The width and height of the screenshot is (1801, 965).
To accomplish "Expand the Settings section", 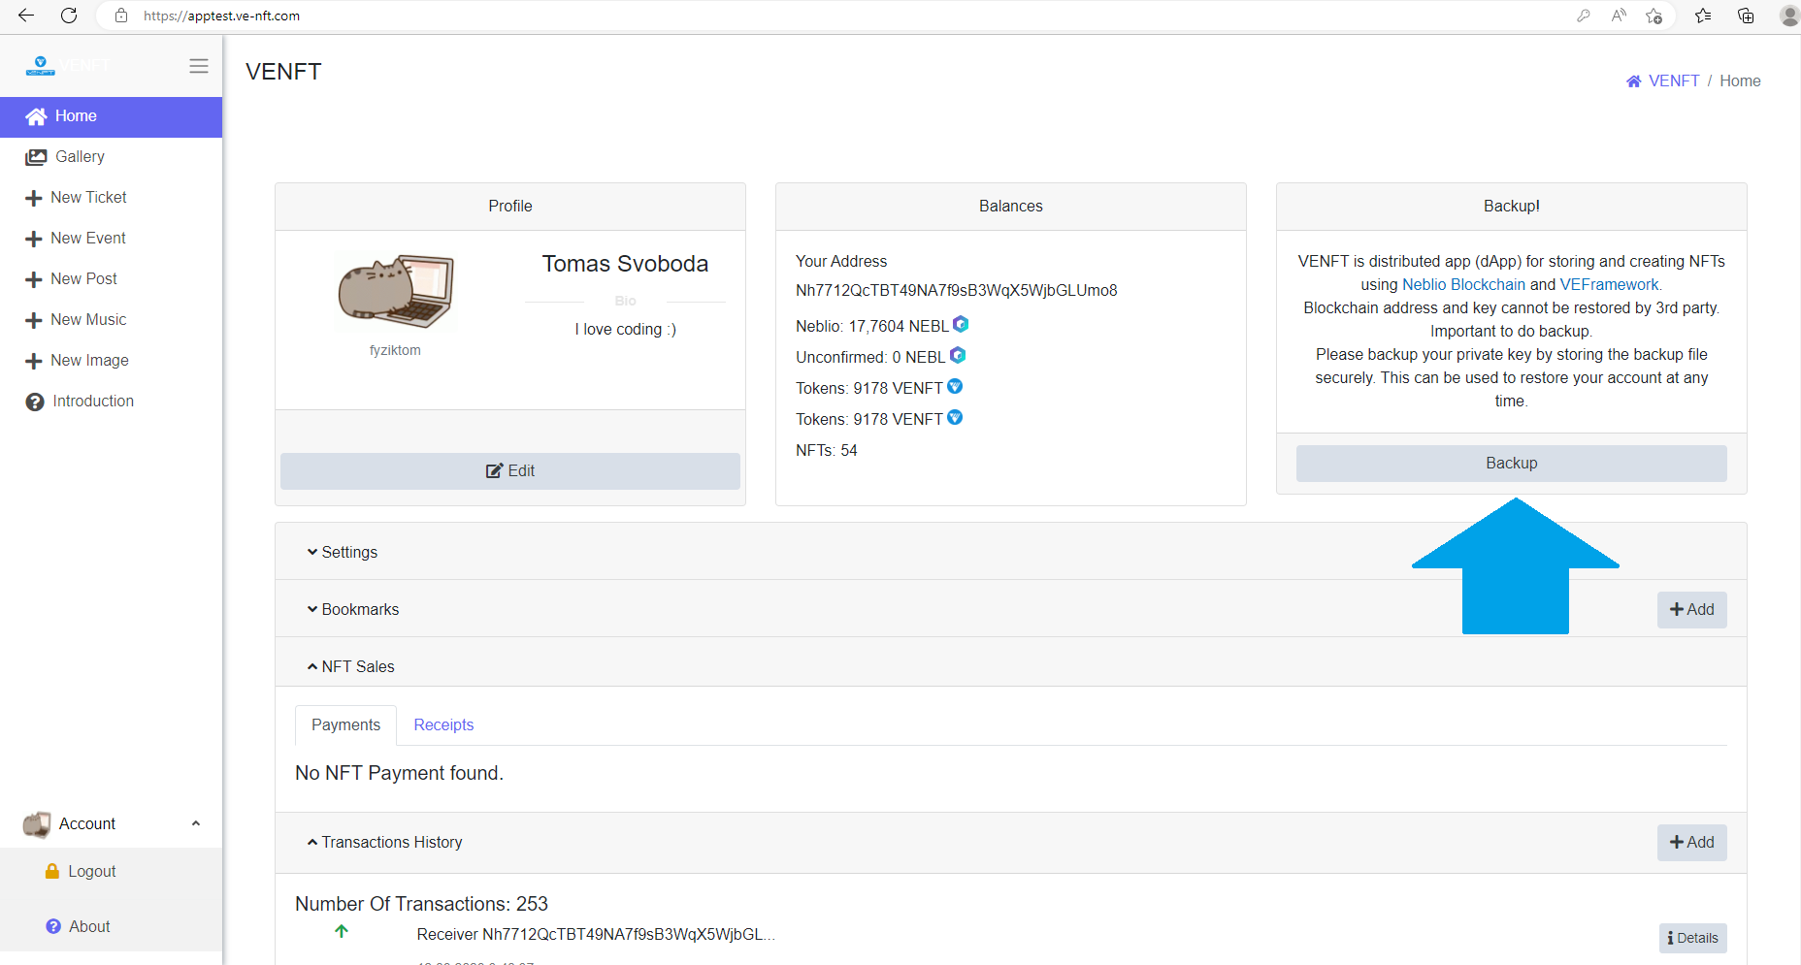I will pyautogui.click(x=343, y=552).
